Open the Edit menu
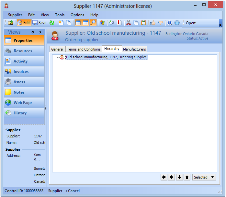This screenshot has height=197, width=226. coord(31,15)
